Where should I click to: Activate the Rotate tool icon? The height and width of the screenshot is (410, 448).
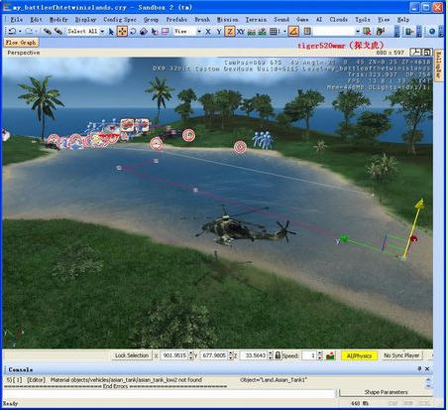point(133,32)
